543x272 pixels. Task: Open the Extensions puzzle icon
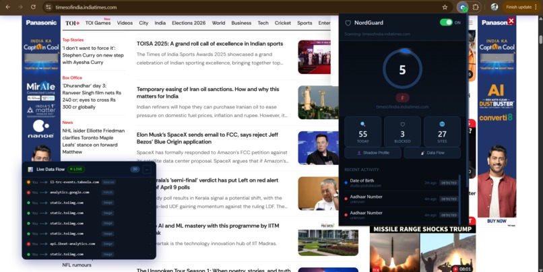pos(476,7)
